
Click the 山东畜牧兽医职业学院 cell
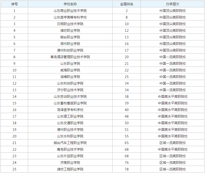pos(70,103)
